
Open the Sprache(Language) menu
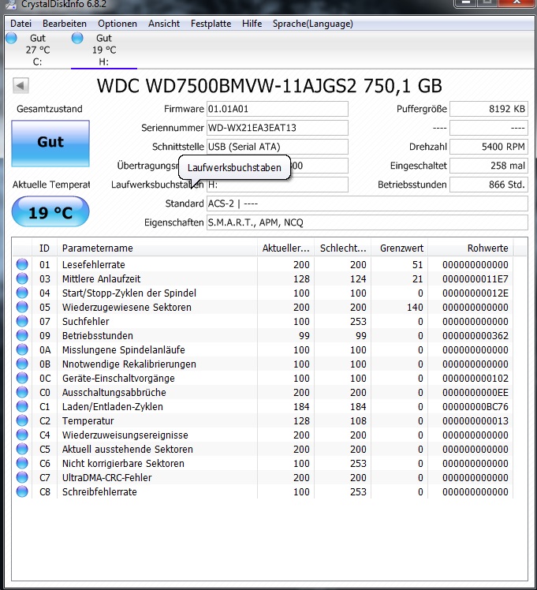click(313, 24)
